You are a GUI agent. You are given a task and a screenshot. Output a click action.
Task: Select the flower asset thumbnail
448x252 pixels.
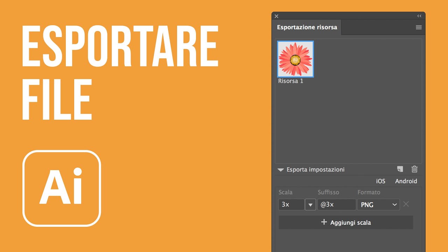(295, 59)
